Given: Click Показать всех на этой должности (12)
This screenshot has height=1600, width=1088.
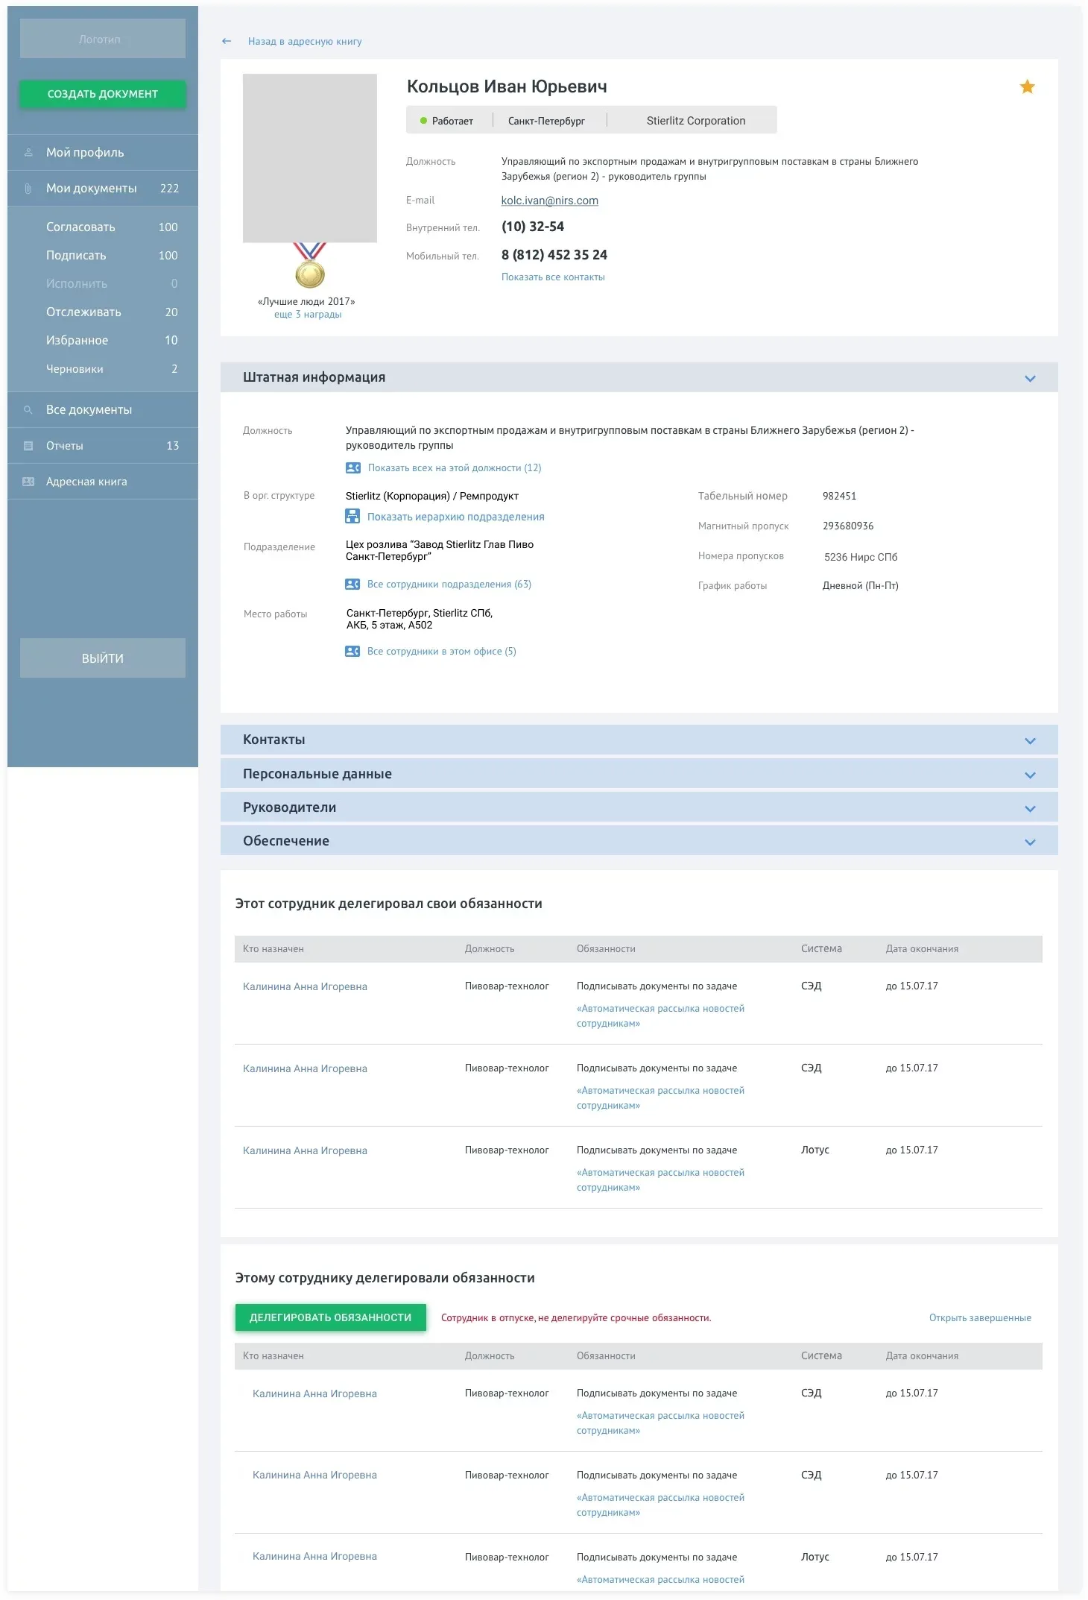Looking at the screenshot, I should pos(455,468).
